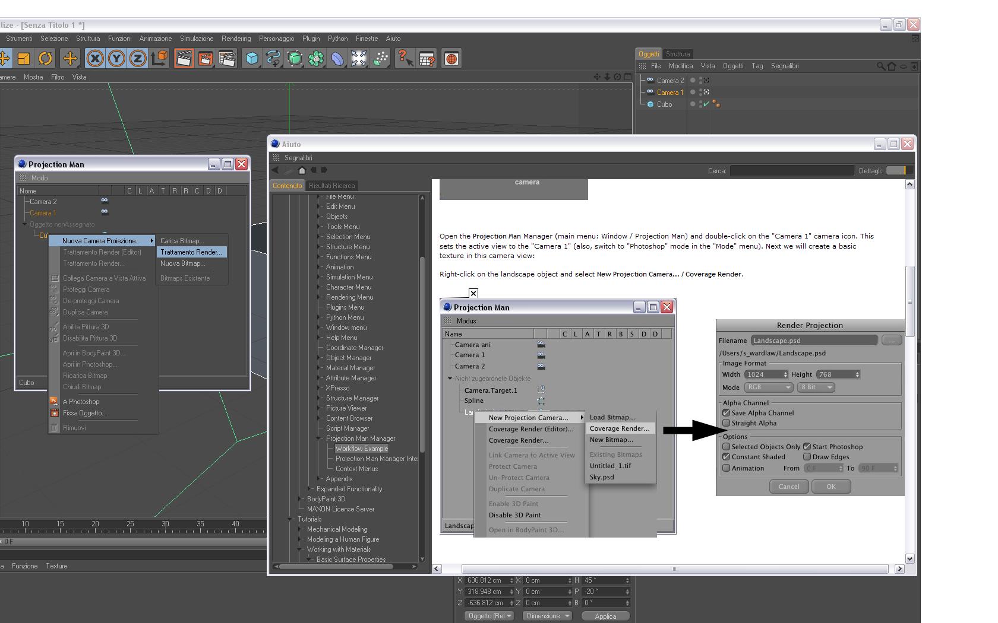Open the Oggetto (Rel dropdown
Image resolution: width=998 pixels, height=623 pixels.
(489, 616)
